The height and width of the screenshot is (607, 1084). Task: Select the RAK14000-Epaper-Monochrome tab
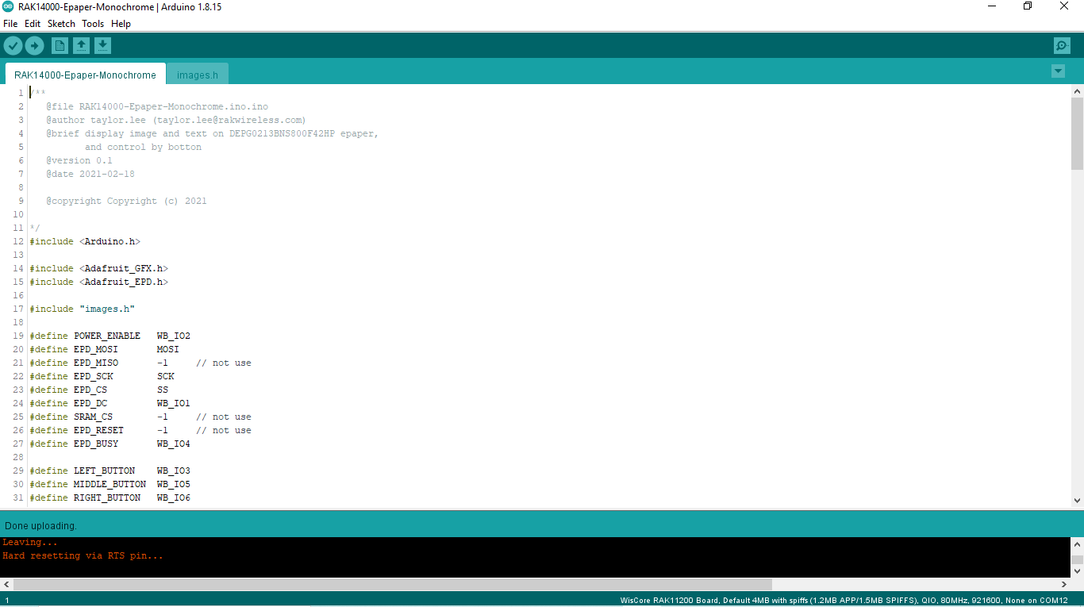[x=85, y=75]
